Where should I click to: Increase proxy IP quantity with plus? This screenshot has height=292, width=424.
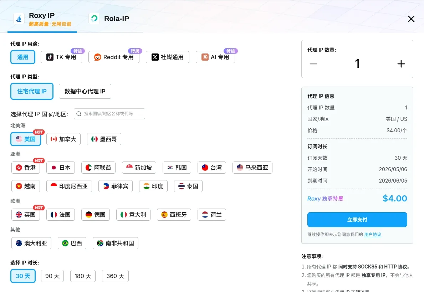click(x=401, y=64)
